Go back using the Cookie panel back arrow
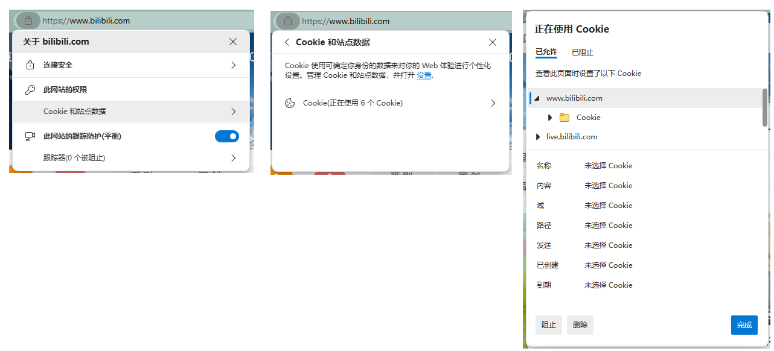Viewport: 774px width, 351px height. pos(287,42)
